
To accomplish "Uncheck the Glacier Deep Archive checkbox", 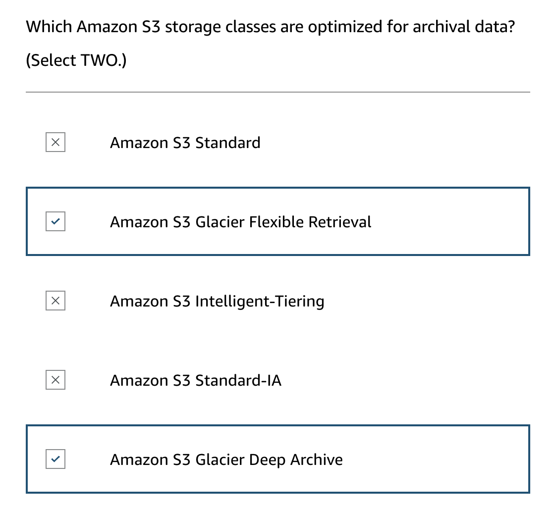I will [56, 459].
